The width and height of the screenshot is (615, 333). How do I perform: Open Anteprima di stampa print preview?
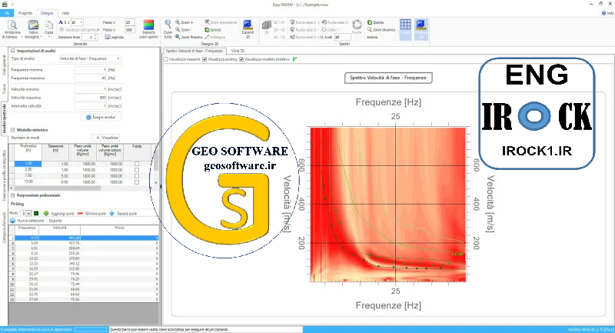12,29
